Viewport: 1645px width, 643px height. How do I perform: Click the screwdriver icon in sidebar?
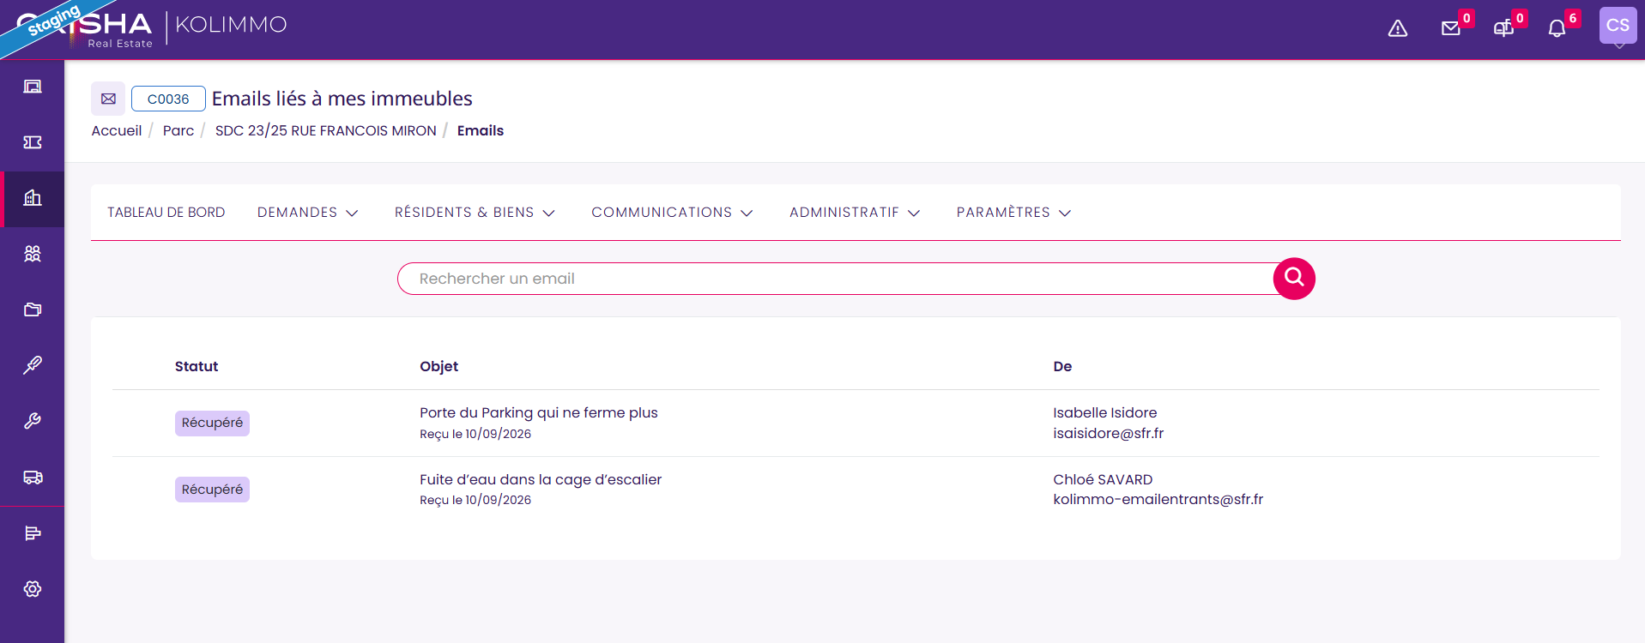(33, 365)
